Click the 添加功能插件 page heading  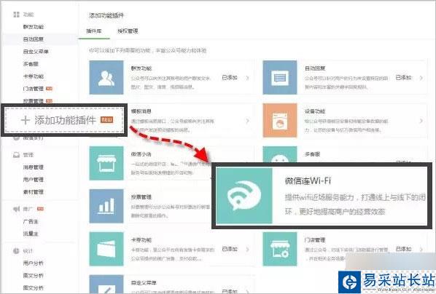106,15
